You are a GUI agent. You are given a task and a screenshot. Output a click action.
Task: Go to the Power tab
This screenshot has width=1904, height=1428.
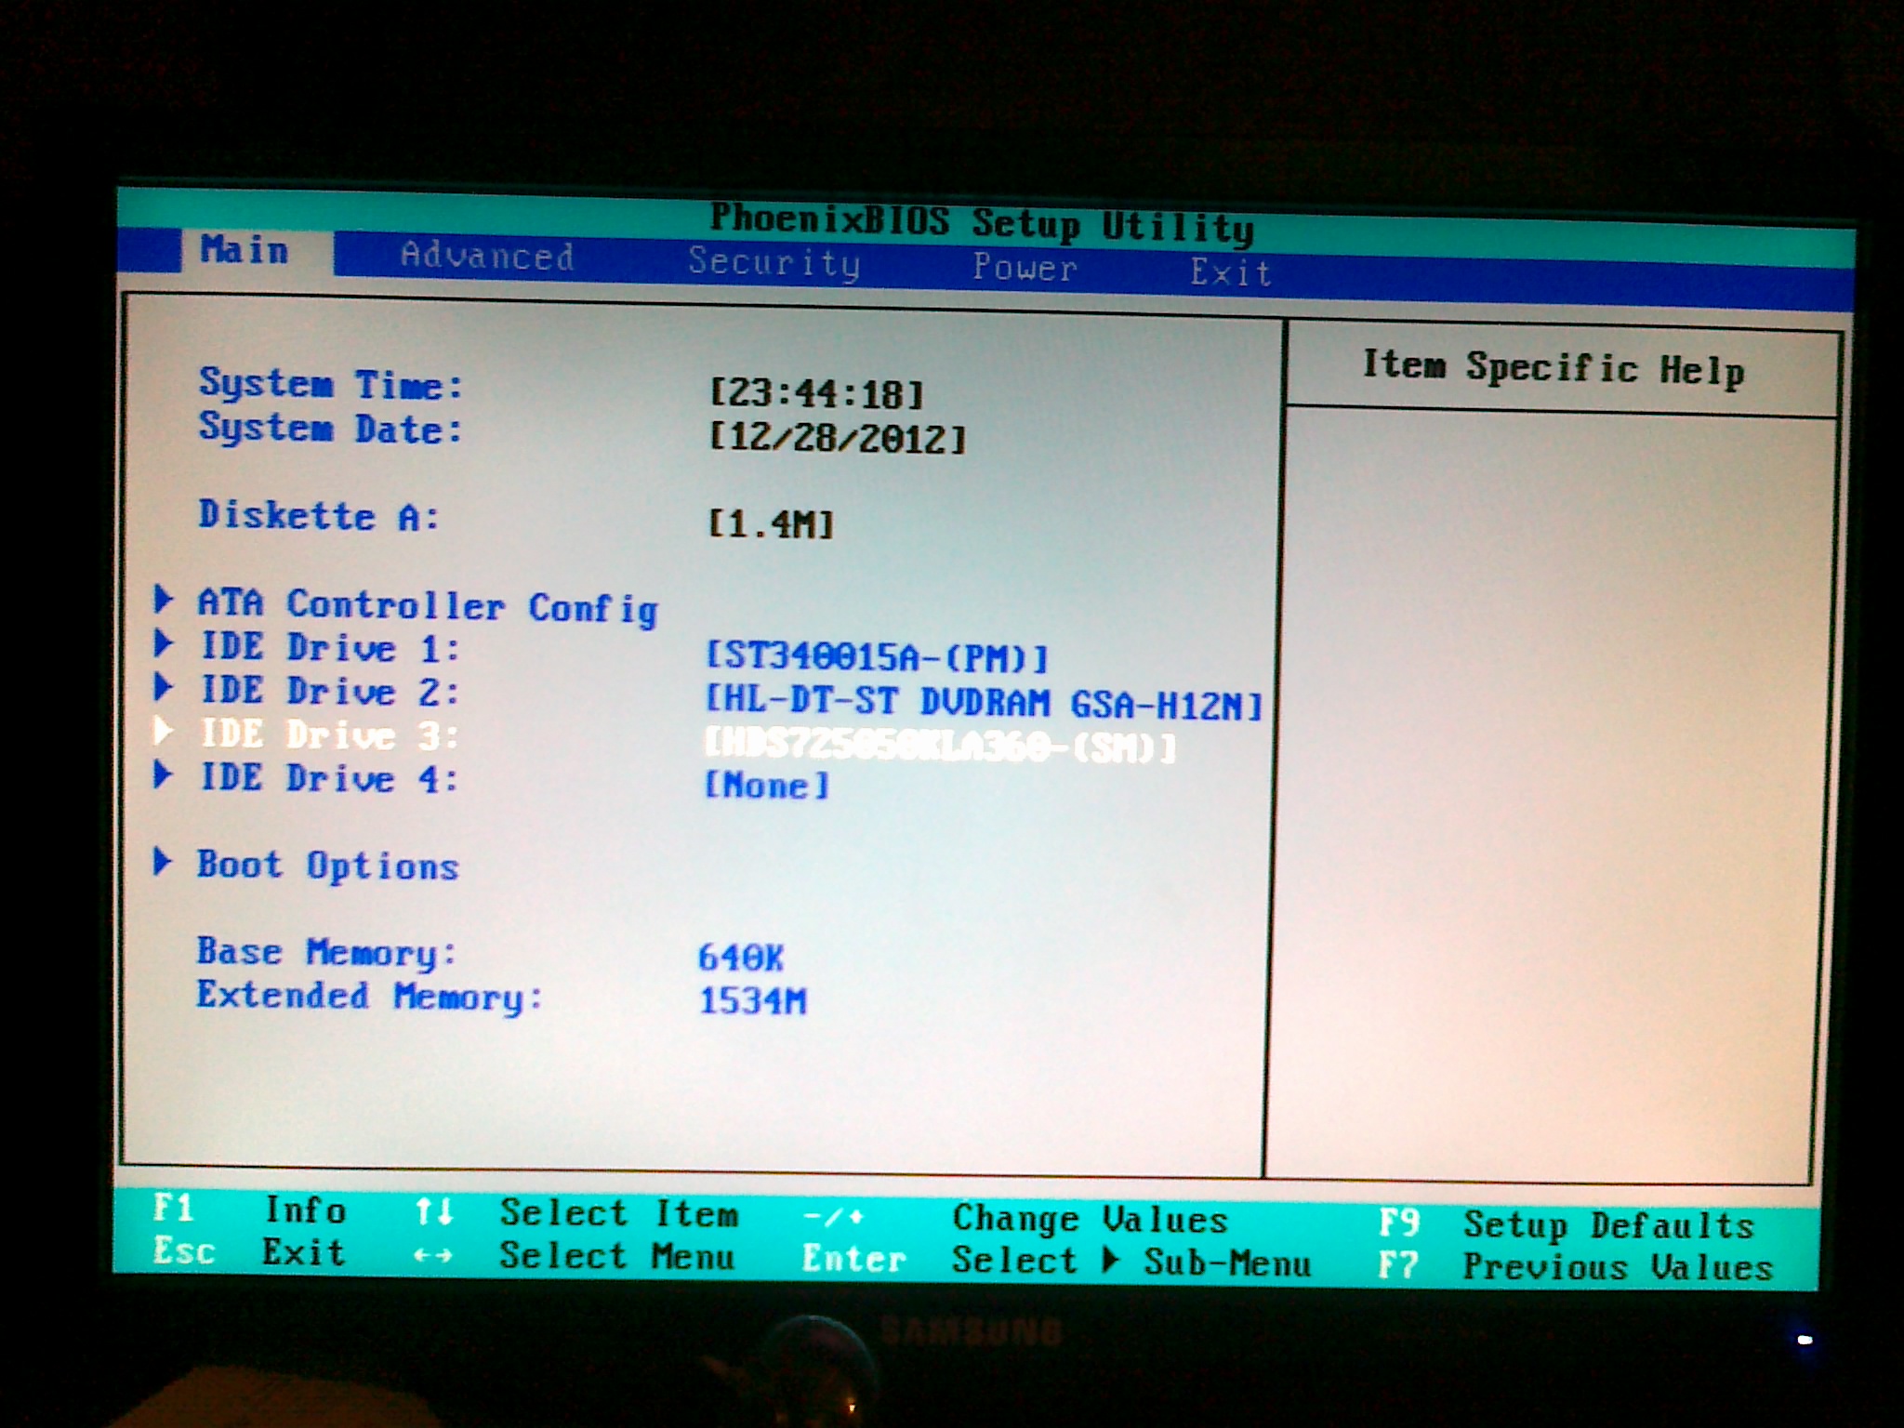pyautogui.click(x=1025, y=268)
